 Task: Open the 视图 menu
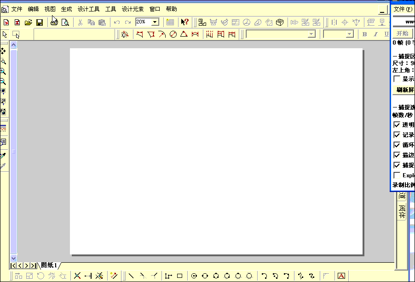click(x=50, y=9)
